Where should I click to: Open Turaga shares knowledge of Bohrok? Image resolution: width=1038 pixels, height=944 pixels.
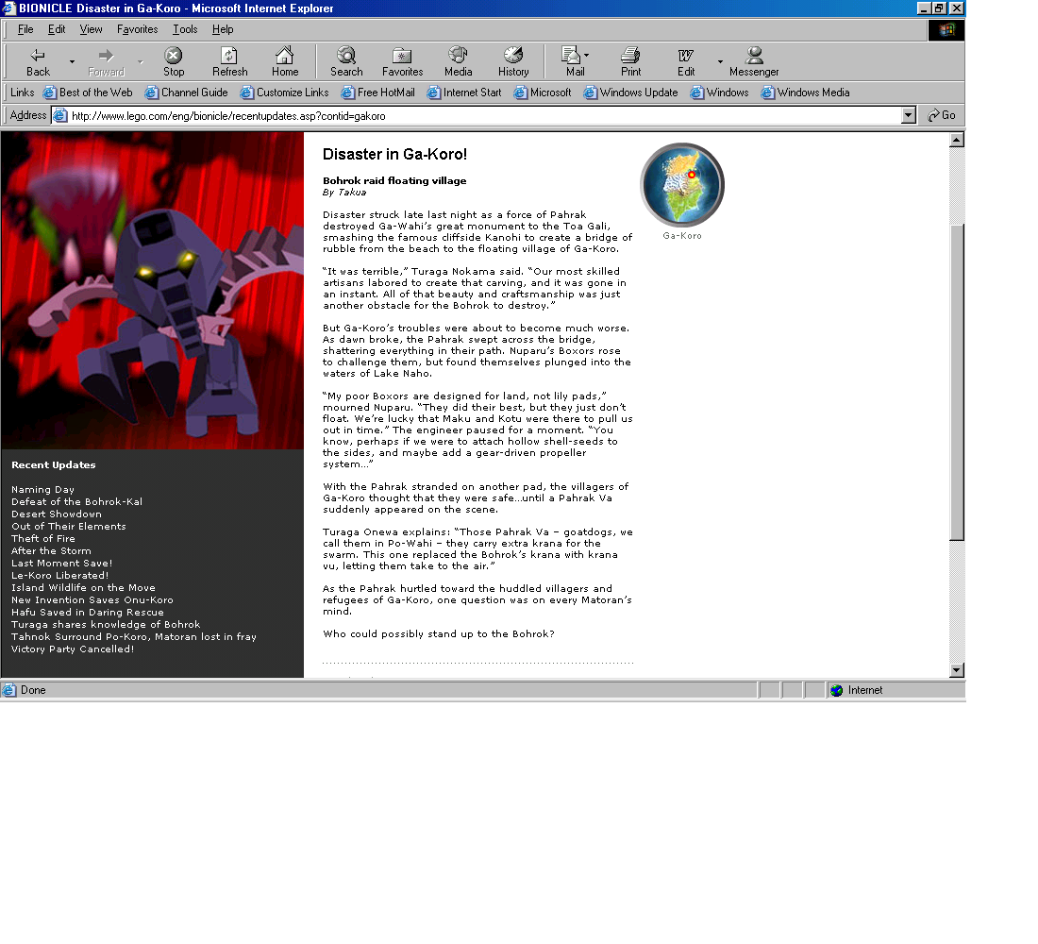click(x=106, y=624)
